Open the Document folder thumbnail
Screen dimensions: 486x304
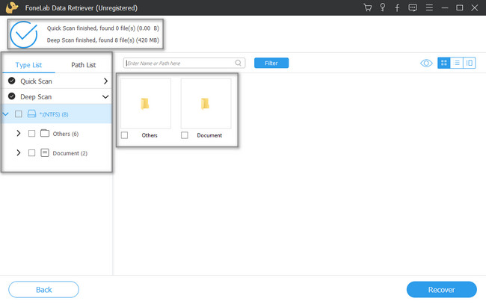pos(206,103)
